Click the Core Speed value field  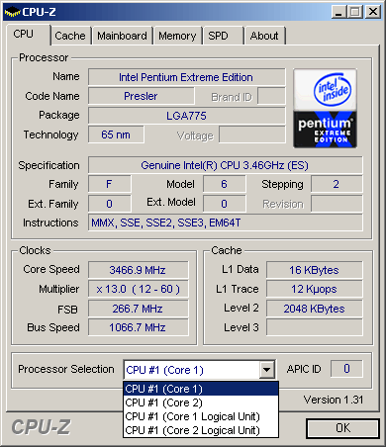click(138, 270)
